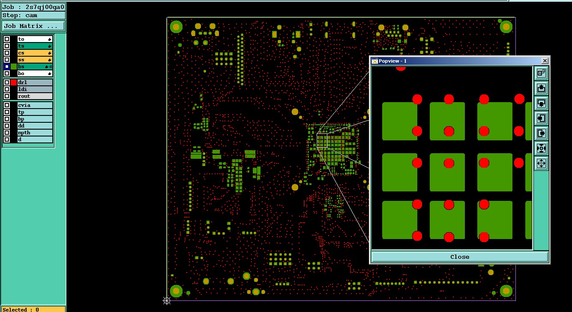Select the 'tp' layer row

pyautogui.click(x=35, y=112)
